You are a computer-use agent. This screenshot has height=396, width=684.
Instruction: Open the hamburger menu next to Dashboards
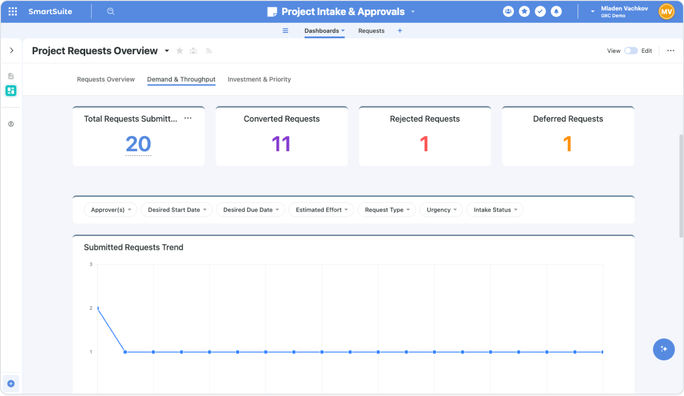285,31
